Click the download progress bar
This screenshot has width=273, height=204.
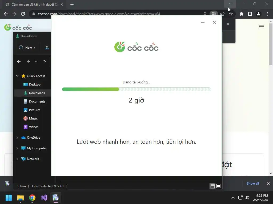coord(136,89)
